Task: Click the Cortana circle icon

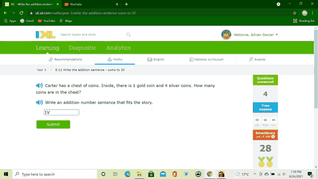Action: [103, 174]
